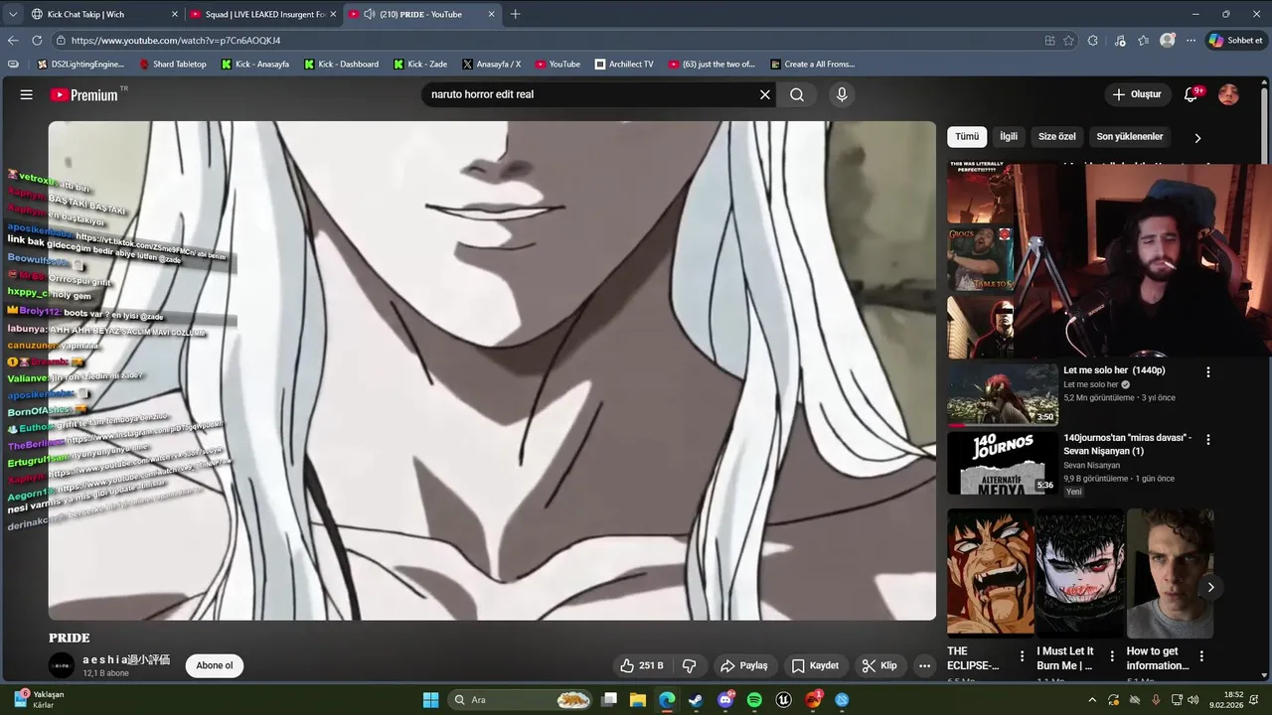Screen dimensions: 1272x715
Task: Open Discord from the taskbar
Action: pyautogui.click(x=725, y=700)
